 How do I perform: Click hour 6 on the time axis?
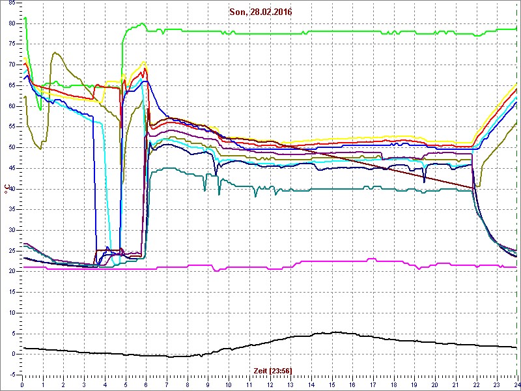(146, 384)
